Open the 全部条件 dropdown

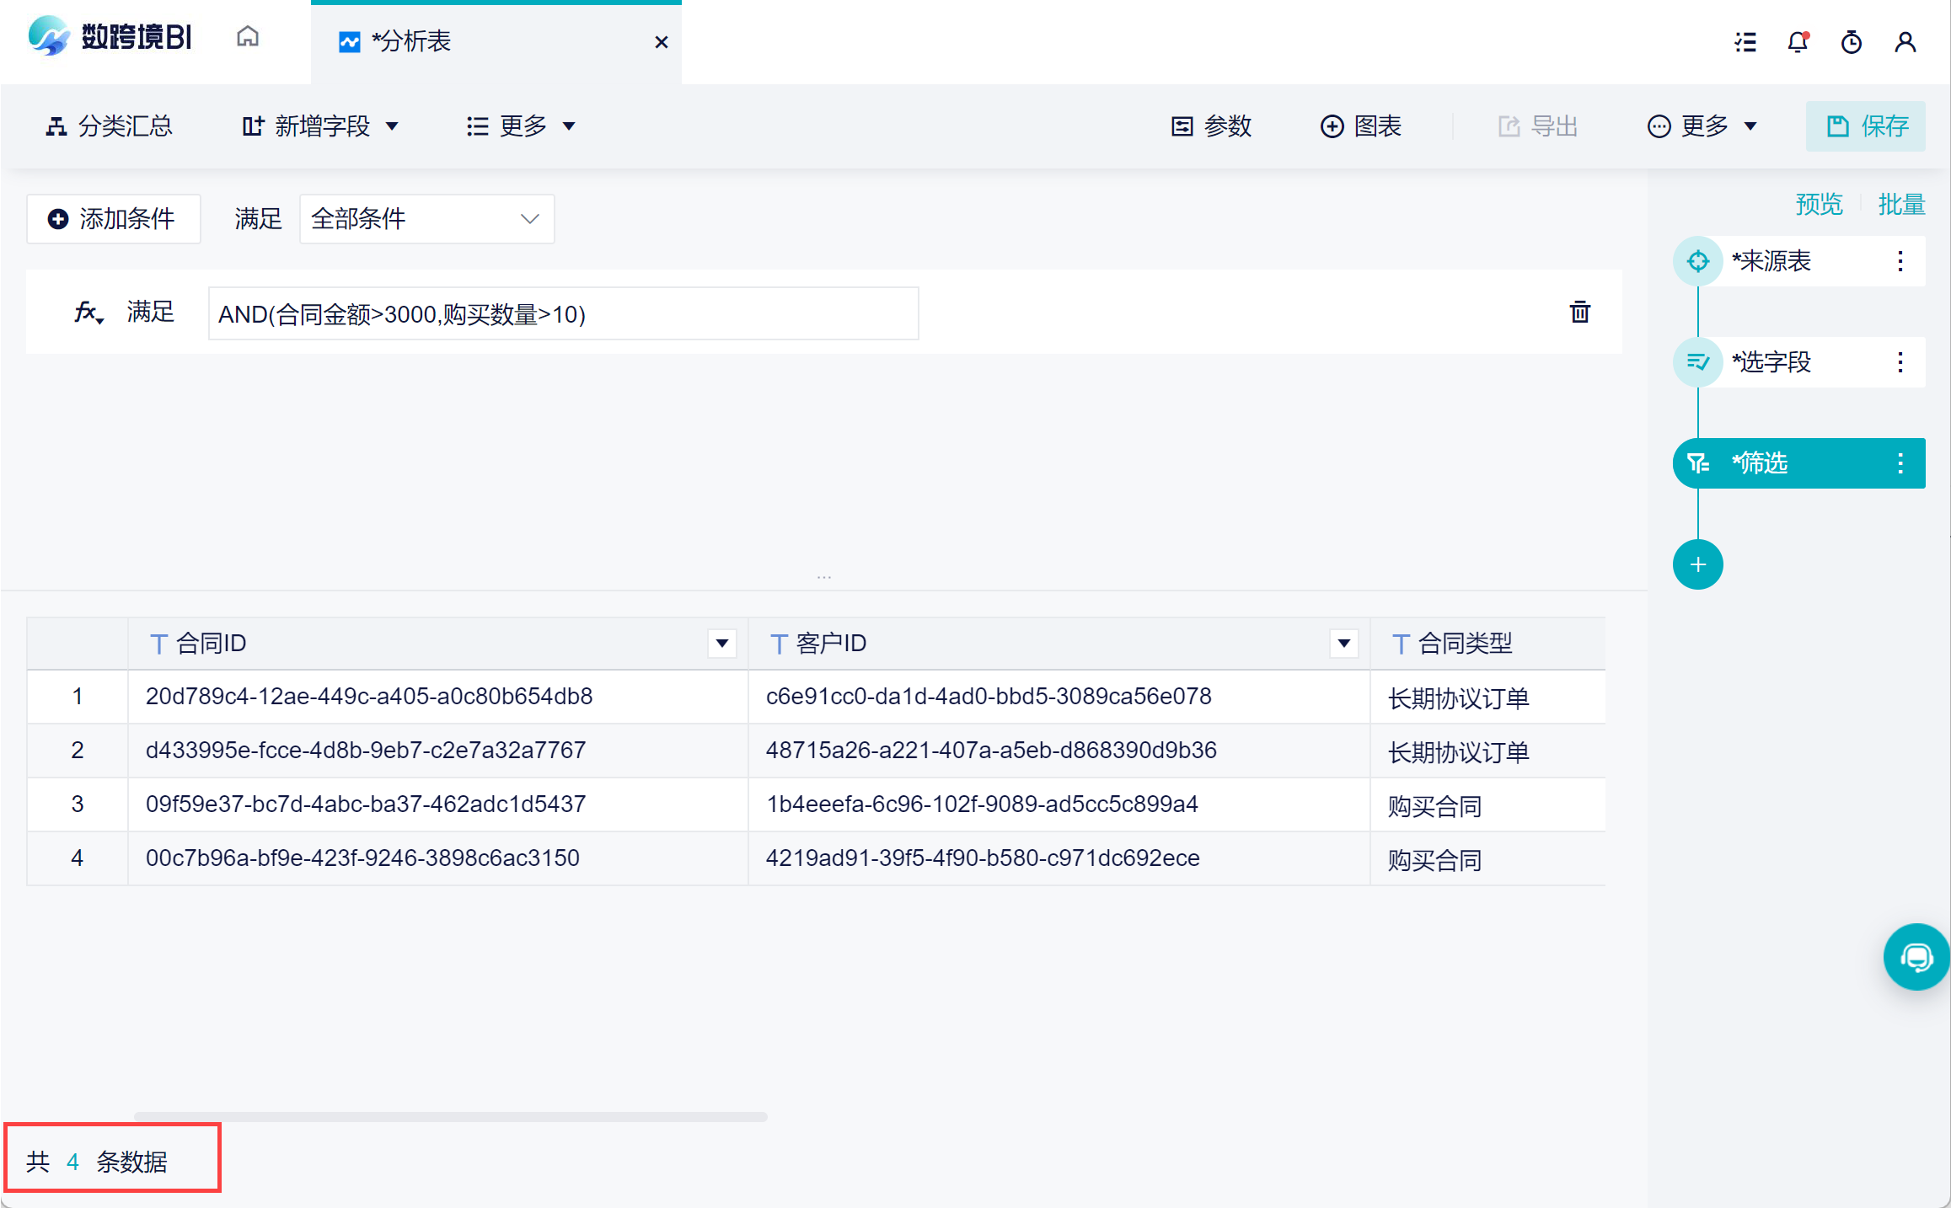(x=426, y=219)
